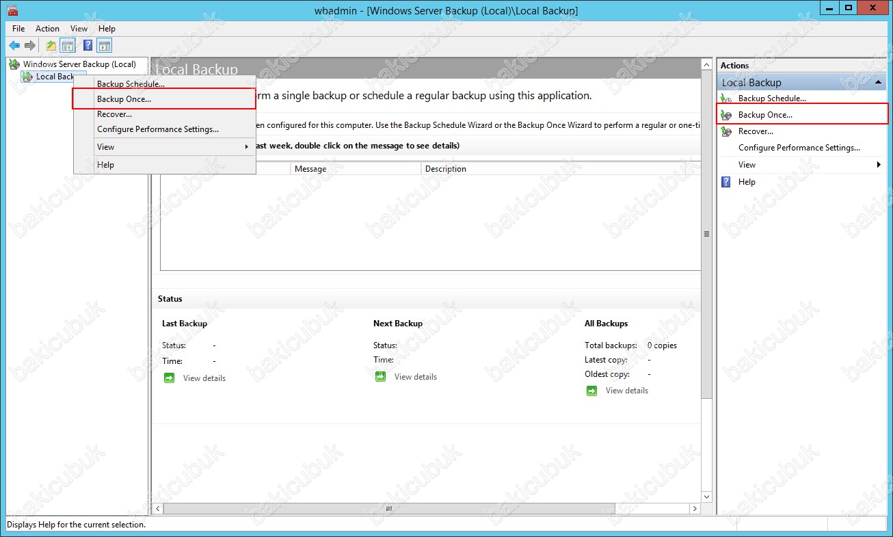The image size is (893, 537).
Task: Click green arrow under All Backups
Action: click(x=591, y=391)
